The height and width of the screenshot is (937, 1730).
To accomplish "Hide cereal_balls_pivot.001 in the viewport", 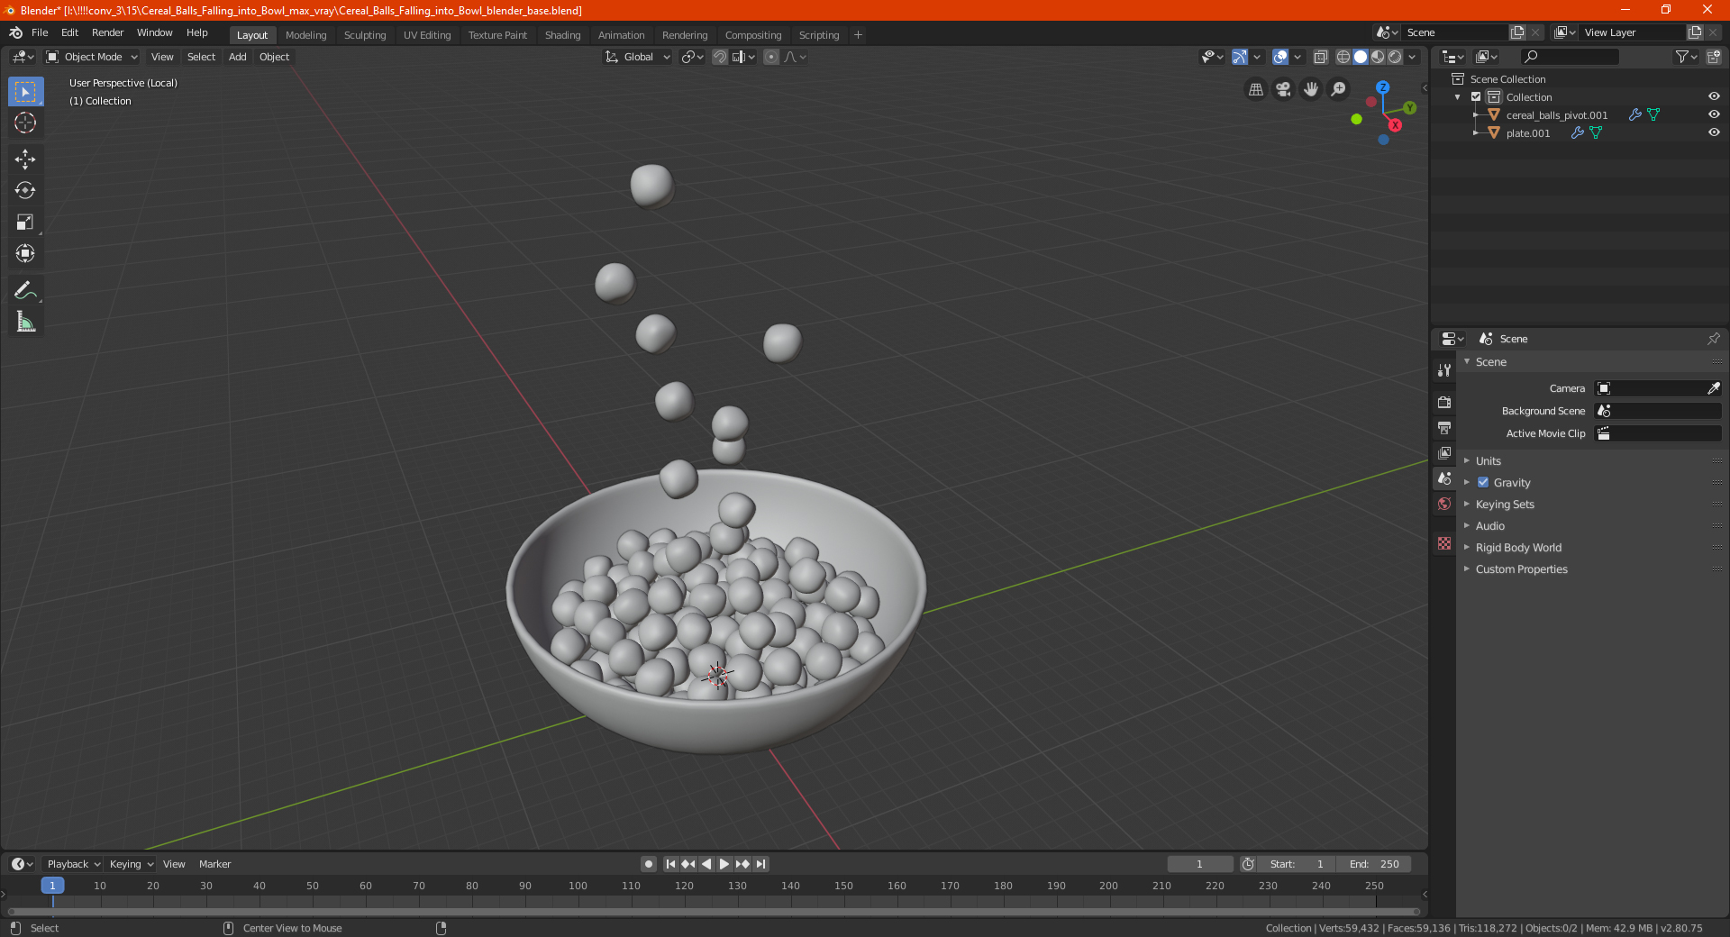I will pos(1714,114).
